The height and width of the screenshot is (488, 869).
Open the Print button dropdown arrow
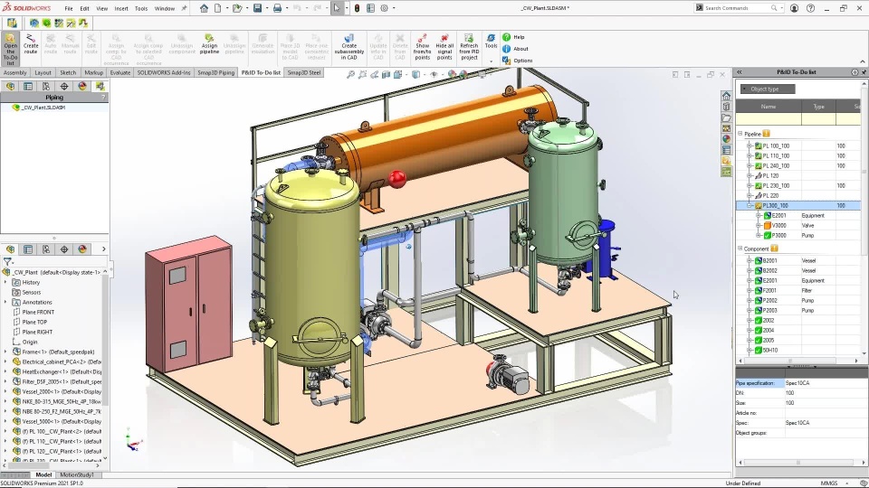287,8
